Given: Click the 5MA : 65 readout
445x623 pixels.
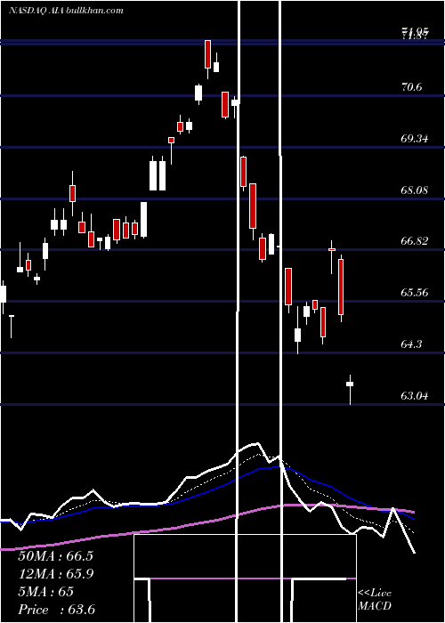Looking at the screenshot, I should point(46,592).
